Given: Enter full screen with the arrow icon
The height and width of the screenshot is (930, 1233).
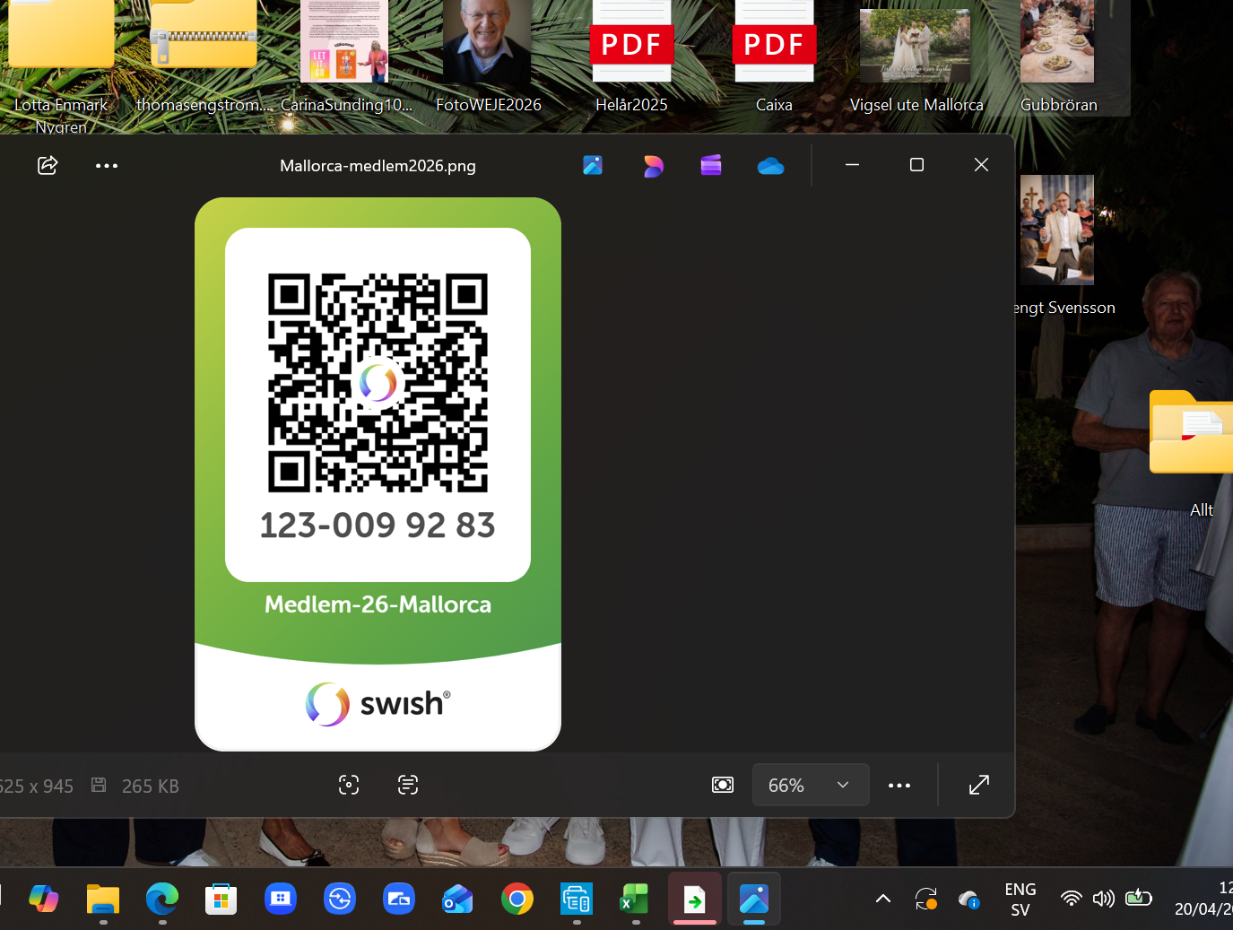Looking at the screenshot, I should coord(979,786).
